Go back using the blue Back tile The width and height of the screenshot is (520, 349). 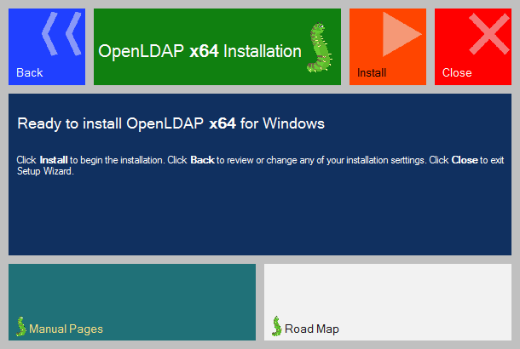click(47, 47)
